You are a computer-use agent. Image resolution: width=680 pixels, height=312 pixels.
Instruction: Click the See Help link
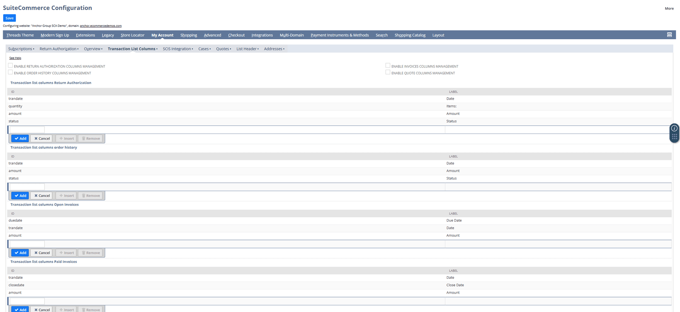click(15, 58)
